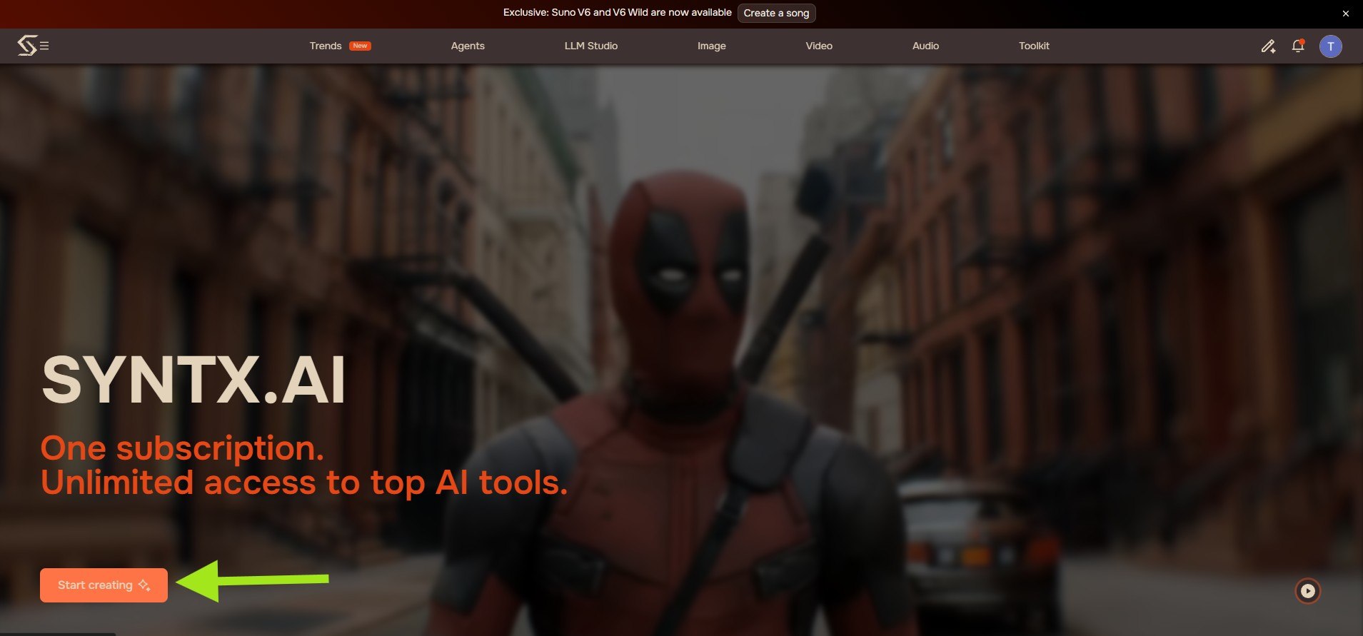Screen dimensions: 1363x636
Task: Open LLM Studio
Action: tap(591, 46)
